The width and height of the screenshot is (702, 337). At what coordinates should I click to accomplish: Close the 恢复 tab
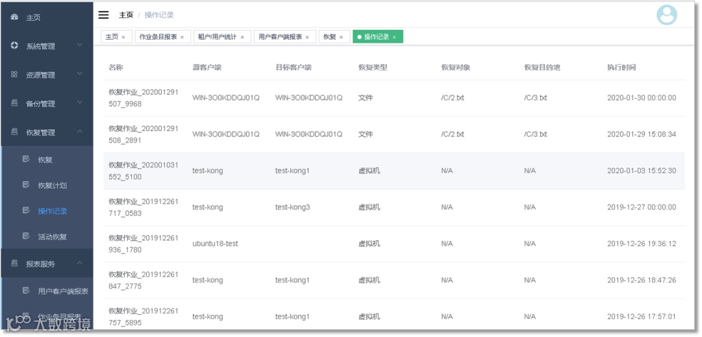(x=341, y=37)
